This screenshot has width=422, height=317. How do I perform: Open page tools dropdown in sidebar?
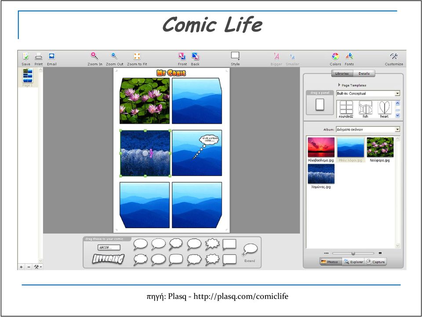point(37,267)
